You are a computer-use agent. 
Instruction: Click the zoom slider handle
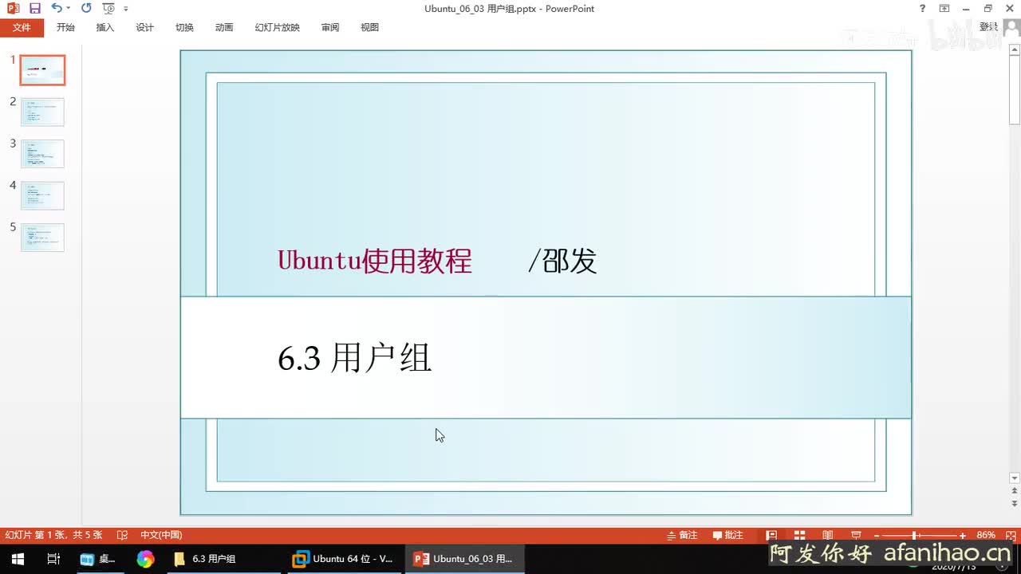pos(915,536)
